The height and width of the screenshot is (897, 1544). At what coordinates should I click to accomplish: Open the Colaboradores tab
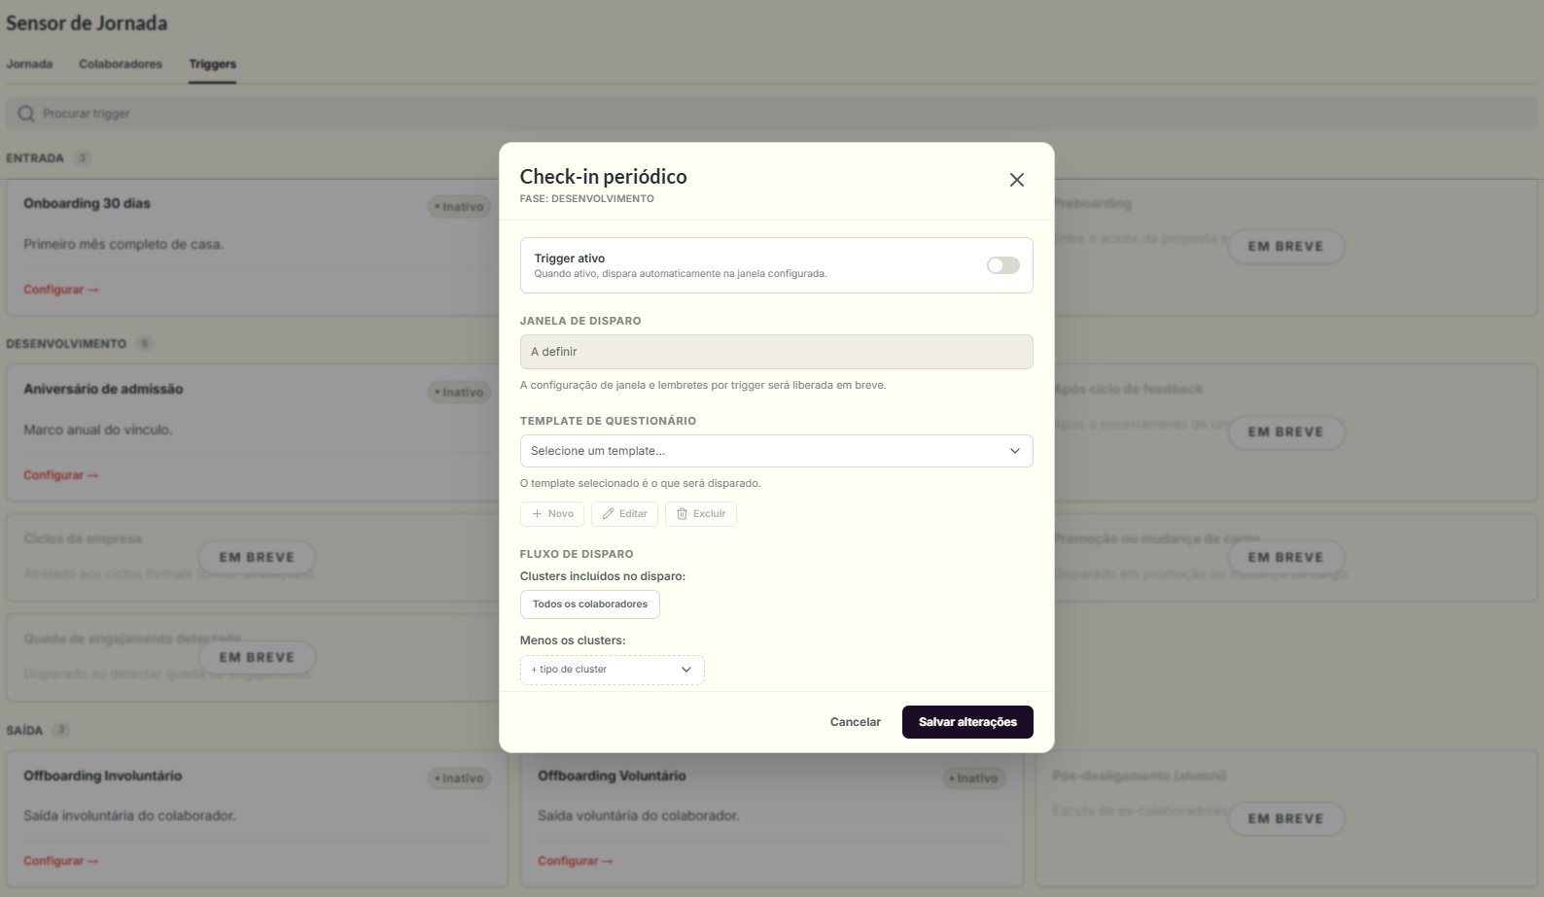pyautogui.click(x=121, y=64)
